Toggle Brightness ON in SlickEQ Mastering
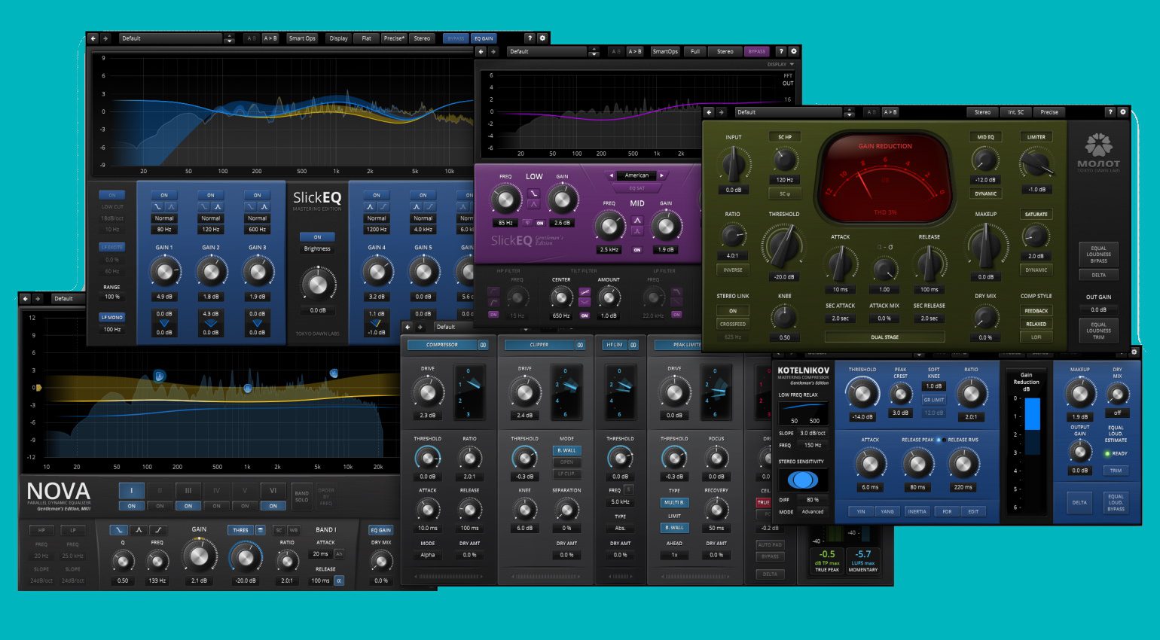This screenshot has width=1160, height=640. (x=318, y=236)
